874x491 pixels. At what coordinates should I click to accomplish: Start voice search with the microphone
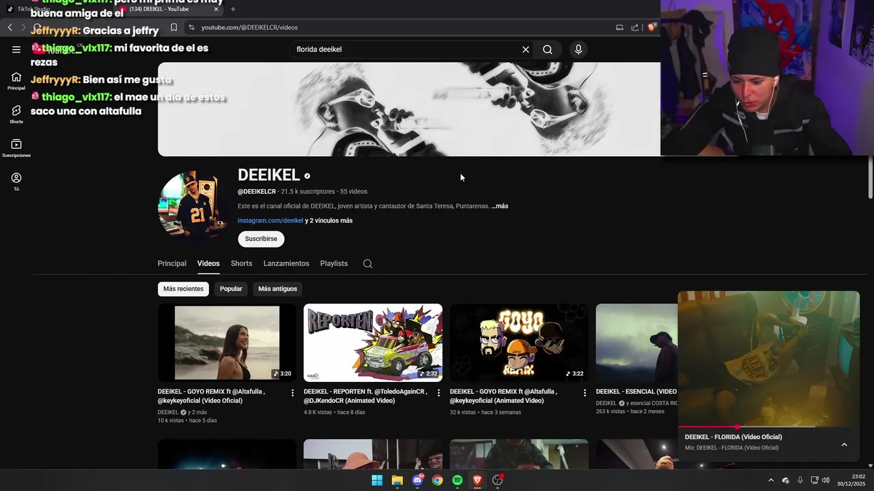click(x=578, y=49)
